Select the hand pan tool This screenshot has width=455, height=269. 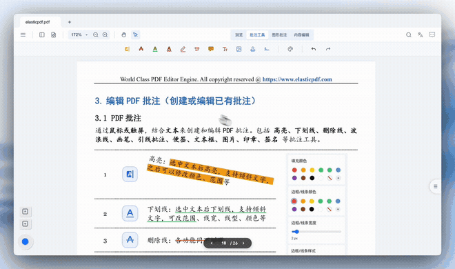click(124, 34)
